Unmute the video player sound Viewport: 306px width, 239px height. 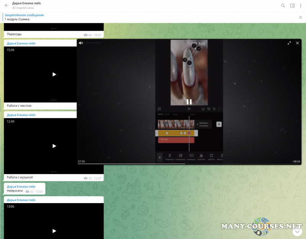click(81, 43)
